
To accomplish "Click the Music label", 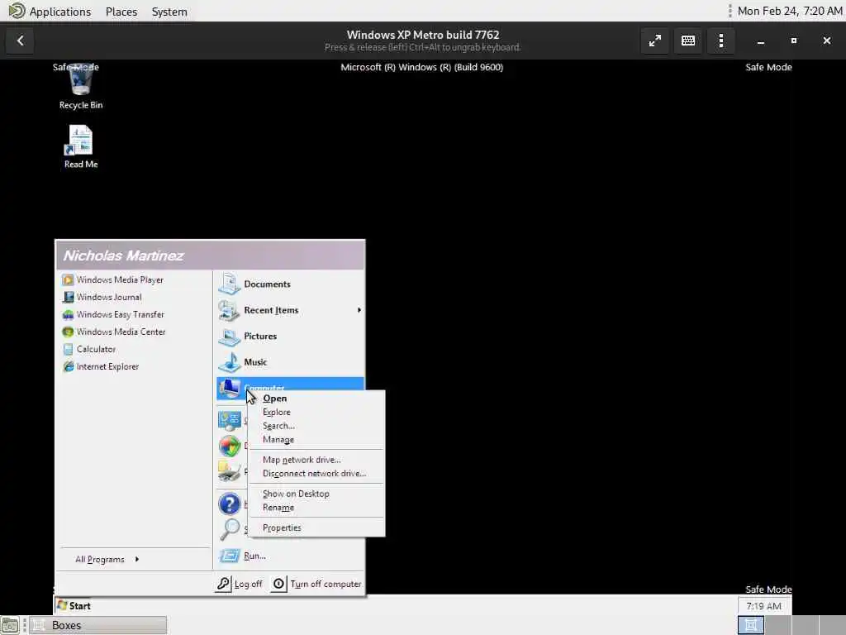I will coord(255,362).
